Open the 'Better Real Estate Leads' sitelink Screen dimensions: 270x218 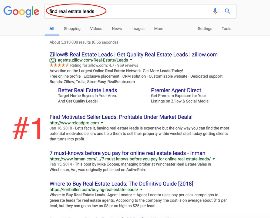tap(87, 90)
